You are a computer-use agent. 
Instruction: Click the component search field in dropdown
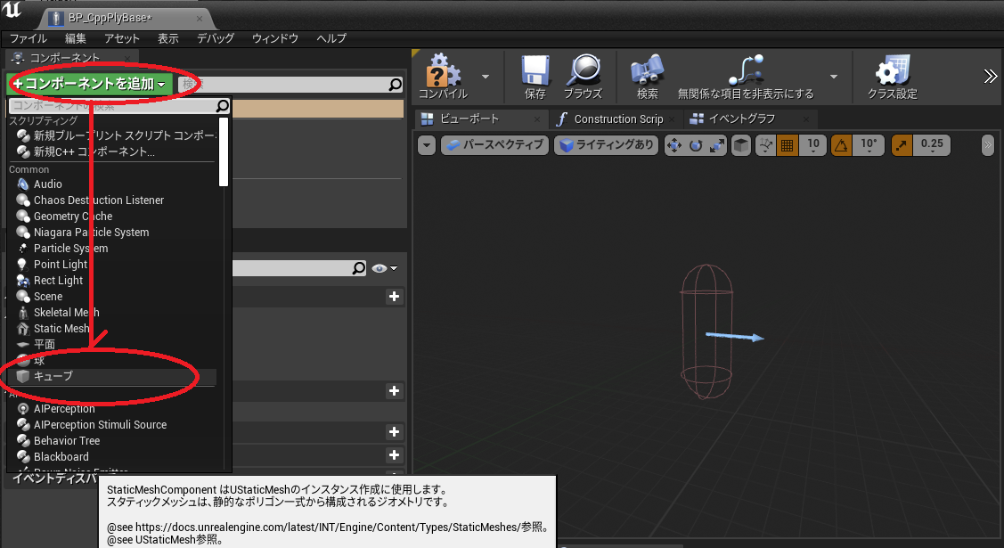pyautogui.click(x=119, y=106)
